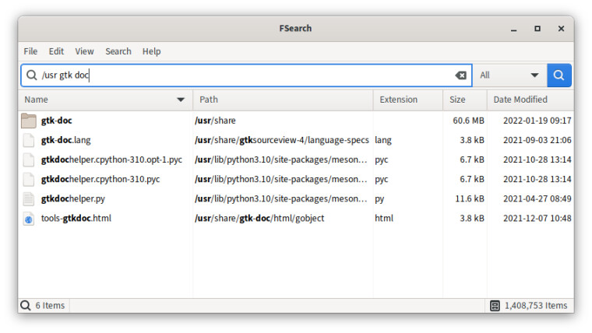Click file icon of gtkdochelper.cpython-310.pyc

pos(29,180)
